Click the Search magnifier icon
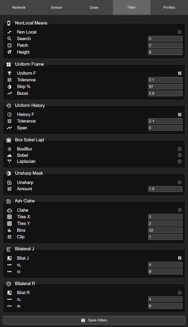Screen dimensions: 188x327 (9, 39)
